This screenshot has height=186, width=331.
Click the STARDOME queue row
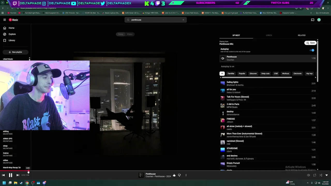268,150
